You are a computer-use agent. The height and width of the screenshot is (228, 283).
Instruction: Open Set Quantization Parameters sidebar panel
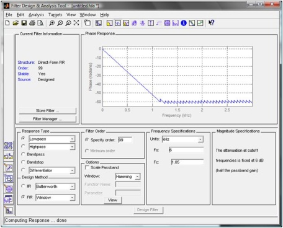(x=8, y=167)
